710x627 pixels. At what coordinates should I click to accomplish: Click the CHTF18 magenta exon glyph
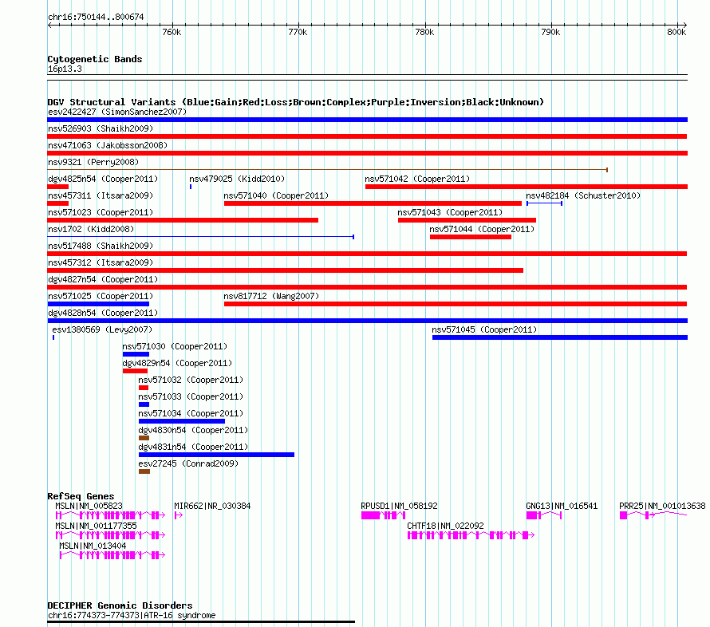click(471, 535)
